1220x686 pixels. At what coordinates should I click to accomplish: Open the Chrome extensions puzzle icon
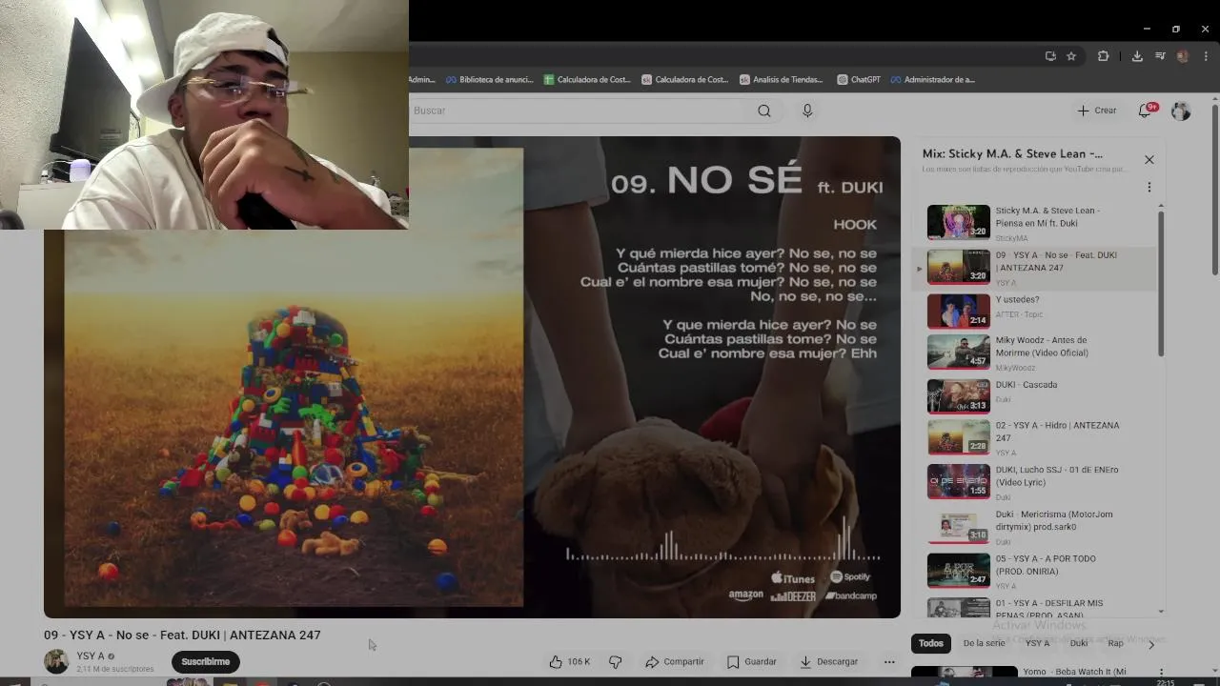click(1103, 56)
